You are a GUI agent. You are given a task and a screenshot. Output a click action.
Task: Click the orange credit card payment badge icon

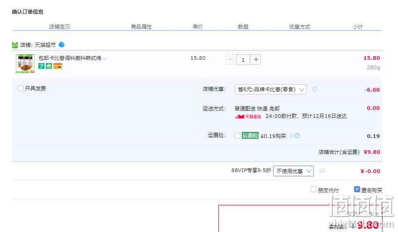tap(58, 66)
